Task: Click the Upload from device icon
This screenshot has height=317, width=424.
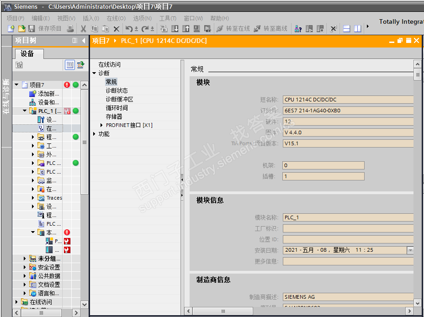Action: [186, 28]
